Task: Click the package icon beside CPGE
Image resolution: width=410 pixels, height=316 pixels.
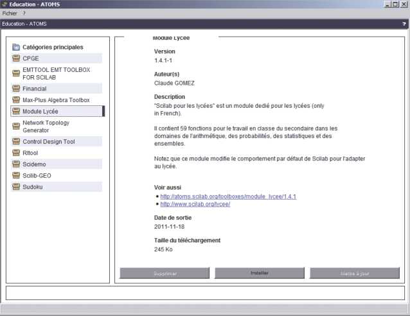Action: click(x=16, y=58)
